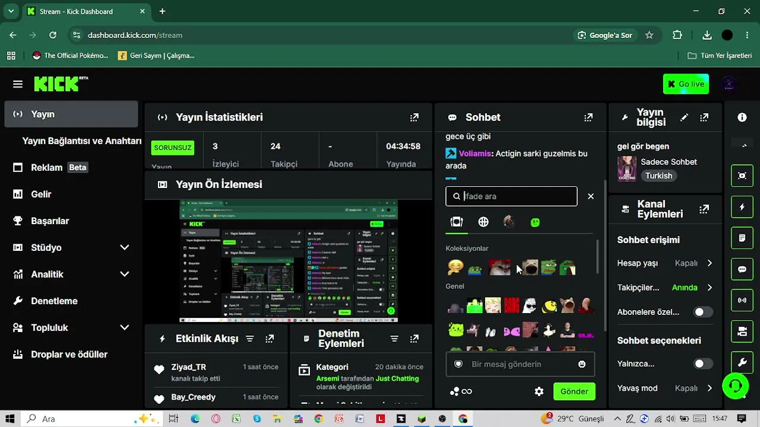Click the chat bubble quick action
The width and height of the screenshot is (760, 427).
point(742,269)
